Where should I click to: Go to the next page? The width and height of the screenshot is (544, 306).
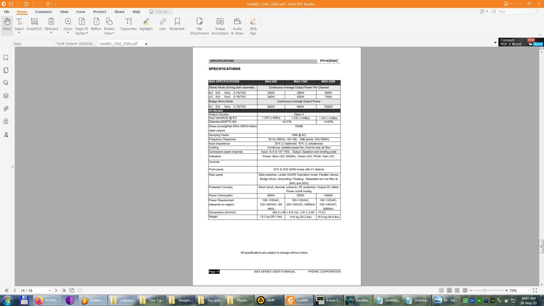(x=56, y=290)
